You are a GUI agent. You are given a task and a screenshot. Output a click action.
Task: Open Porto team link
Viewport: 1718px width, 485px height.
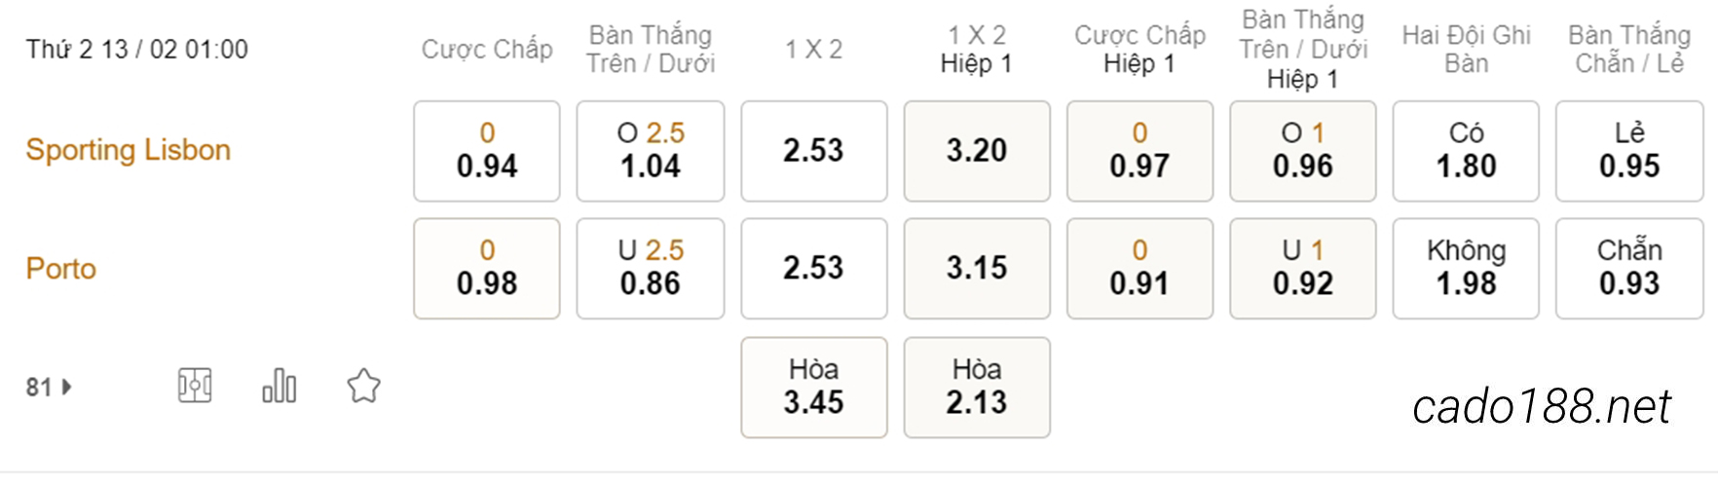(61, 269)
